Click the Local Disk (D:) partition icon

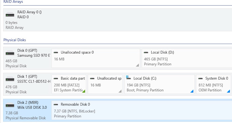146,52
